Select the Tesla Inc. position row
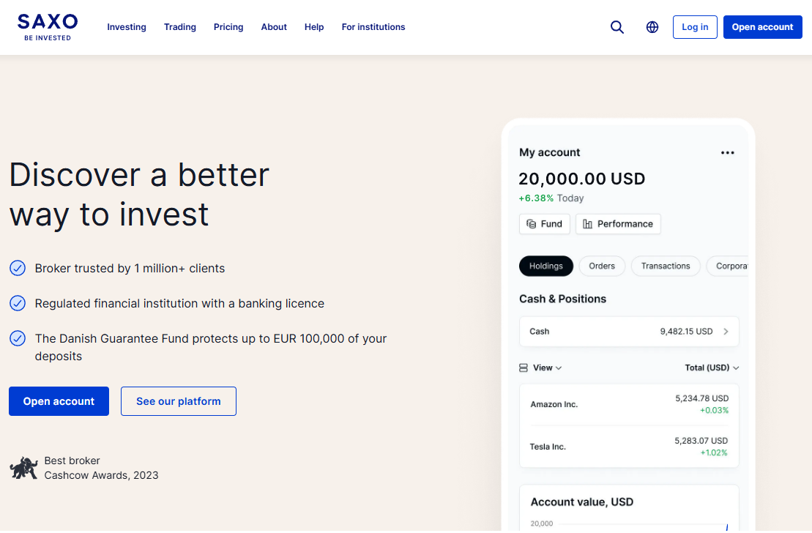The width and height of the screenshot is (812, 533). click(629, 447)
